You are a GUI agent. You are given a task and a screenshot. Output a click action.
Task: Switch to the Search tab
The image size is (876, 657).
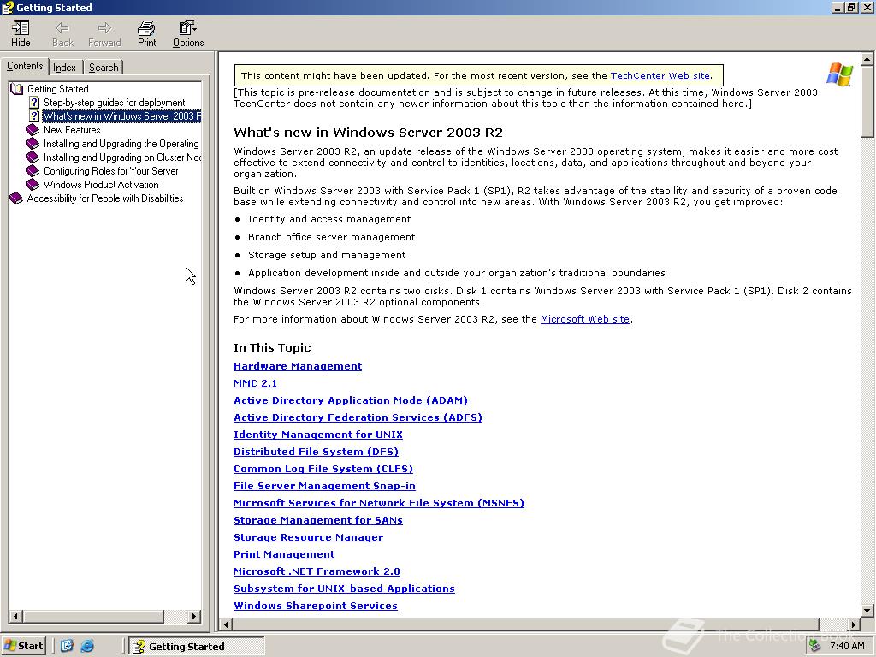pyautogui.click(x=104, y=68)
